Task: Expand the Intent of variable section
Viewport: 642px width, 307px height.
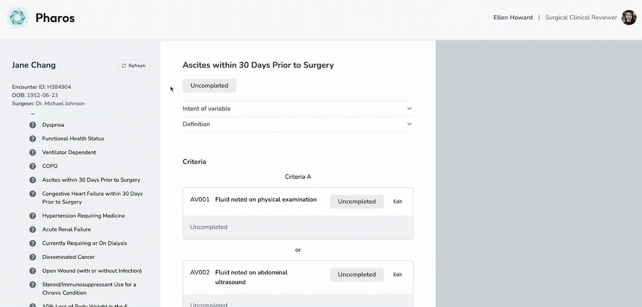Action: coord(409,109)
